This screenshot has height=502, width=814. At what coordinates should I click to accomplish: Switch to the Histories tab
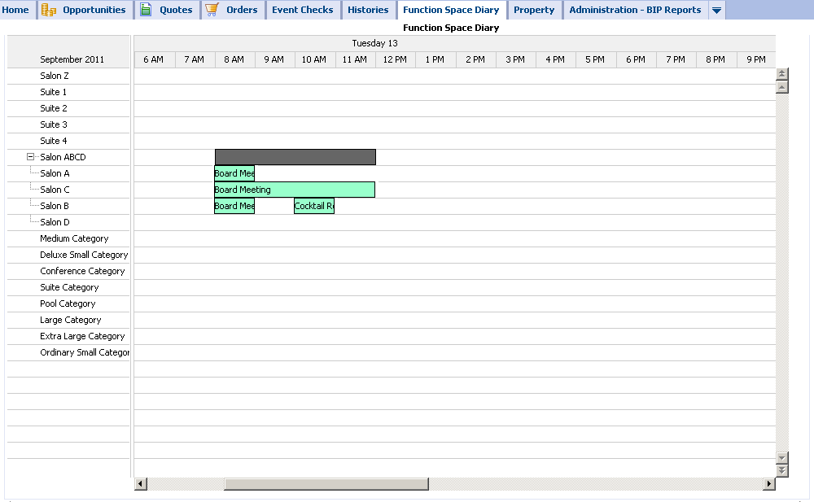[368, 10]
